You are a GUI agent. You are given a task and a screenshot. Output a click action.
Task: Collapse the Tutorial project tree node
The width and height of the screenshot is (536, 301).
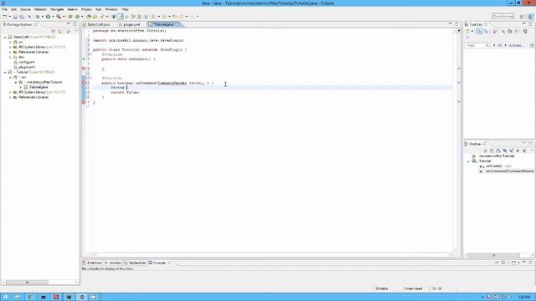tap(5, 72)
